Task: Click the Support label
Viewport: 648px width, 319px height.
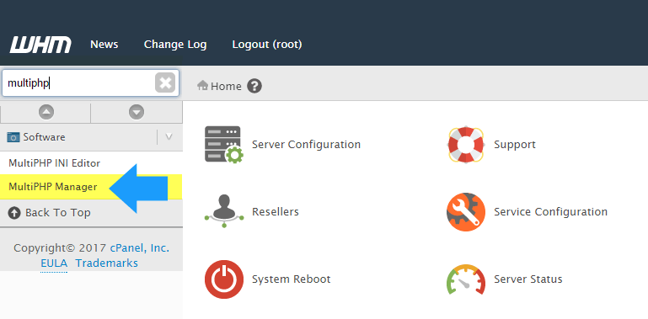Action: (x=515, y=145)
